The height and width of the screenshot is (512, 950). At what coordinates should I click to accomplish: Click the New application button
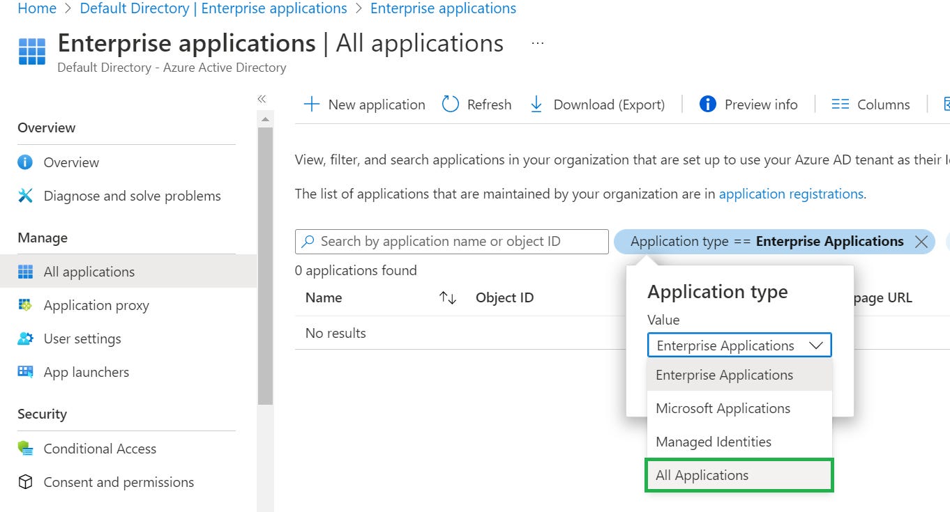(x=364, y=104)
